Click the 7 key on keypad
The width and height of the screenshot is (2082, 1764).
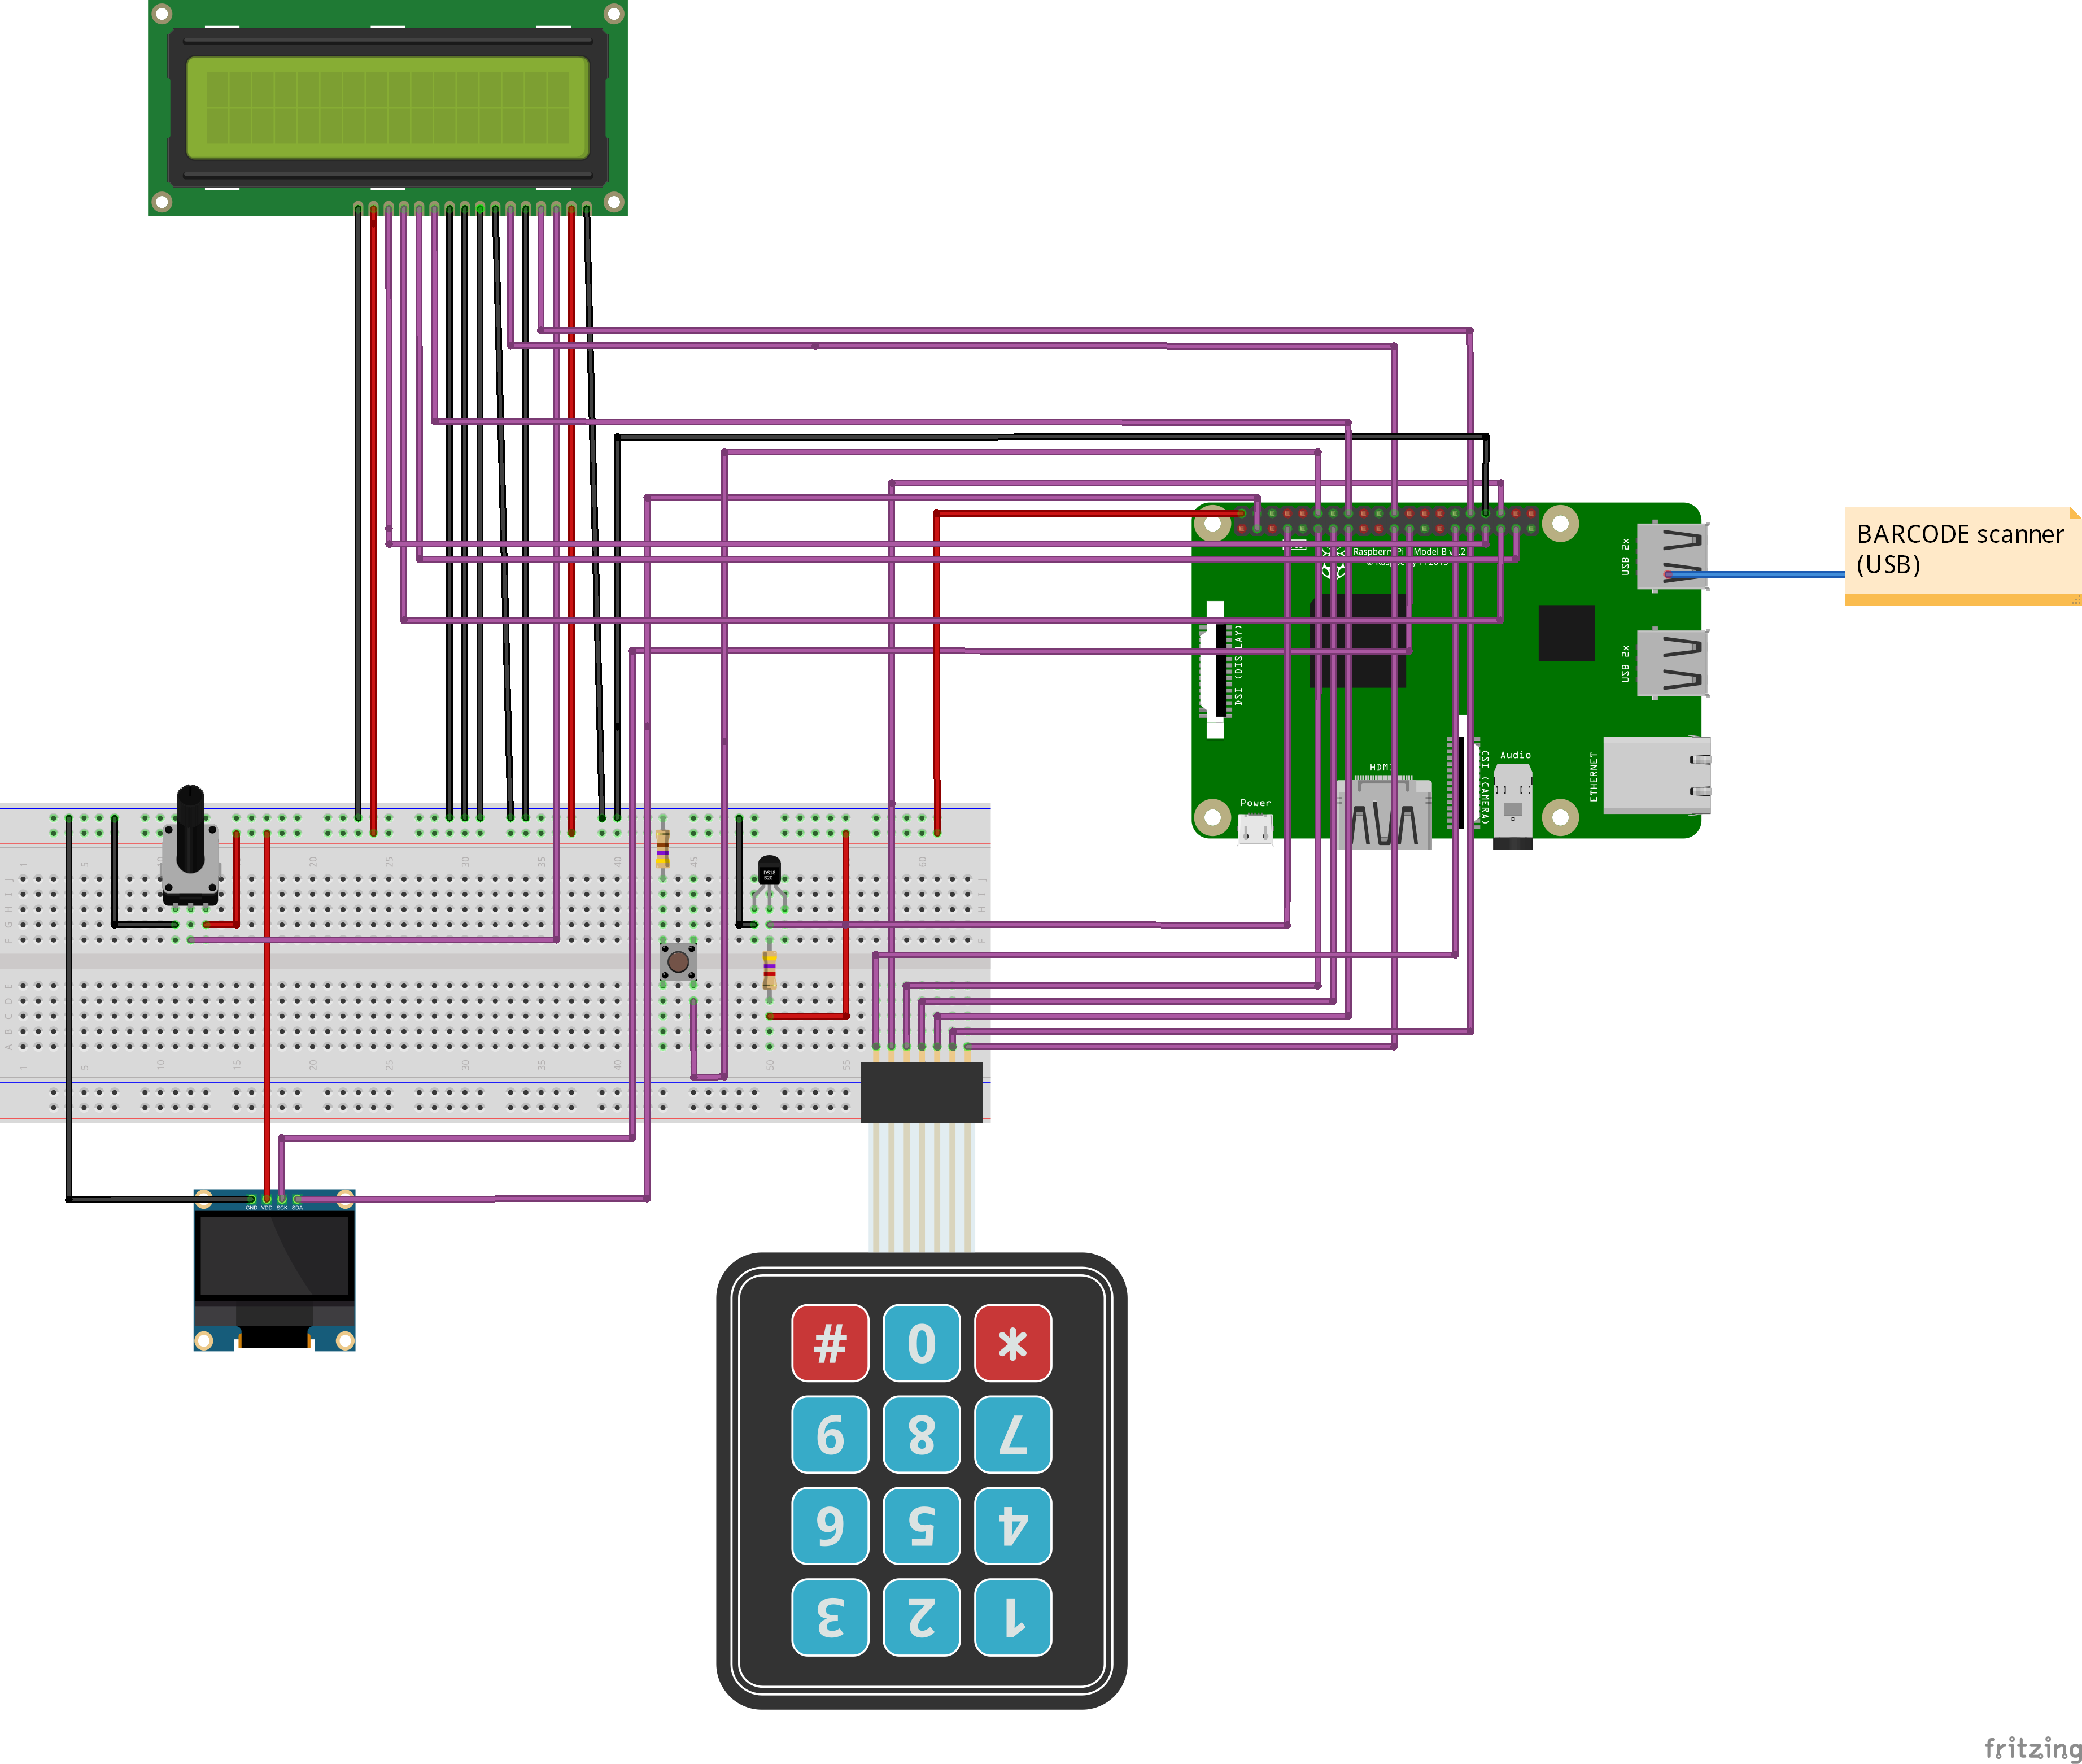tap(1012, 1435)
